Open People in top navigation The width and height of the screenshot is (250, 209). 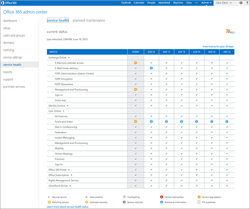[151, 3]
